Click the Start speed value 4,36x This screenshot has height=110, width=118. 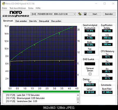coord(90,38)
